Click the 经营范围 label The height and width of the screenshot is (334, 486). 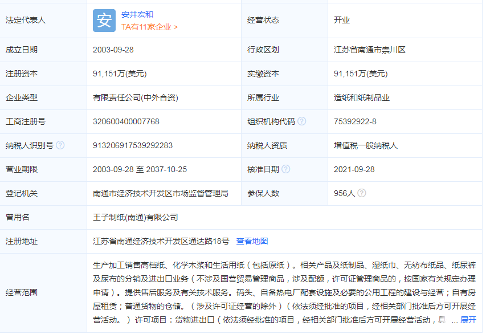(x=22, y=292)
